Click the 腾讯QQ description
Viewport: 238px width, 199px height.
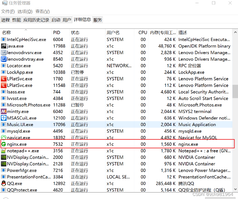[x=186, y=183]
